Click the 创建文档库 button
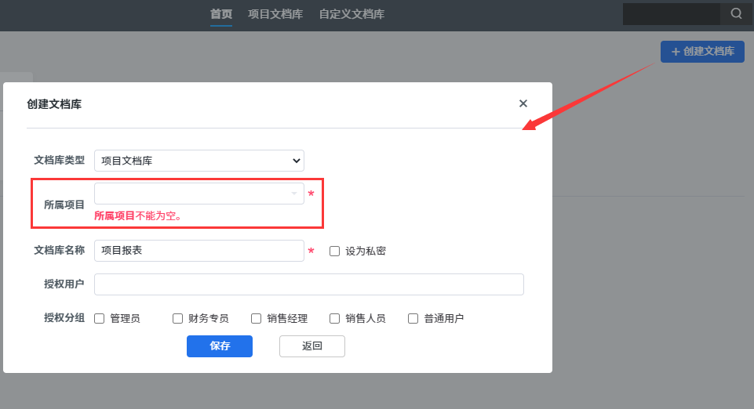Screen dimensions: 754x409 [702, 52]
